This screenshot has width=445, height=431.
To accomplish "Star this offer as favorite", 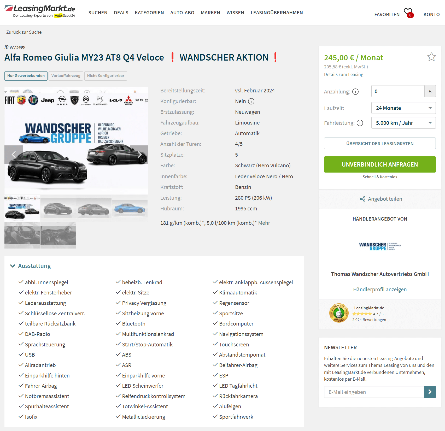I will click(431, 57).
